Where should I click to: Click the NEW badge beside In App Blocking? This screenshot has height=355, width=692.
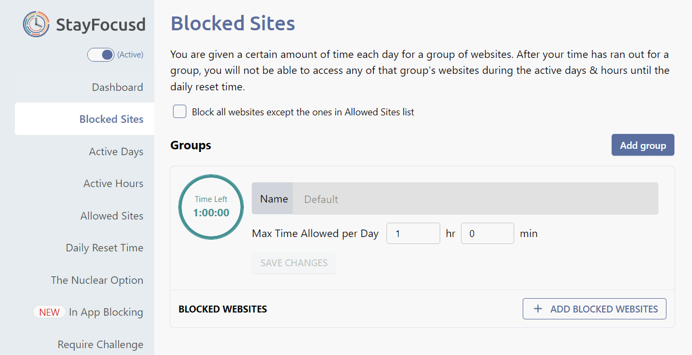[x=50, y=312]
